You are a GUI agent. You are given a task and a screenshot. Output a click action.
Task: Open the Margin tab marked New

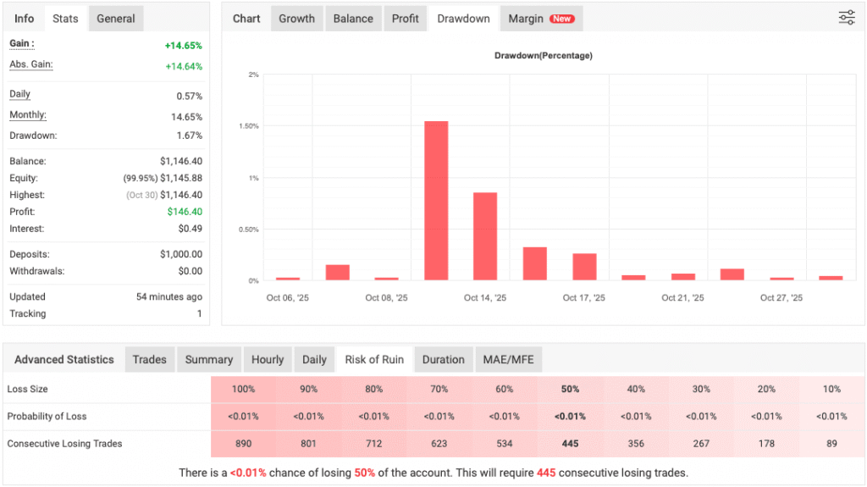point(540,19)
